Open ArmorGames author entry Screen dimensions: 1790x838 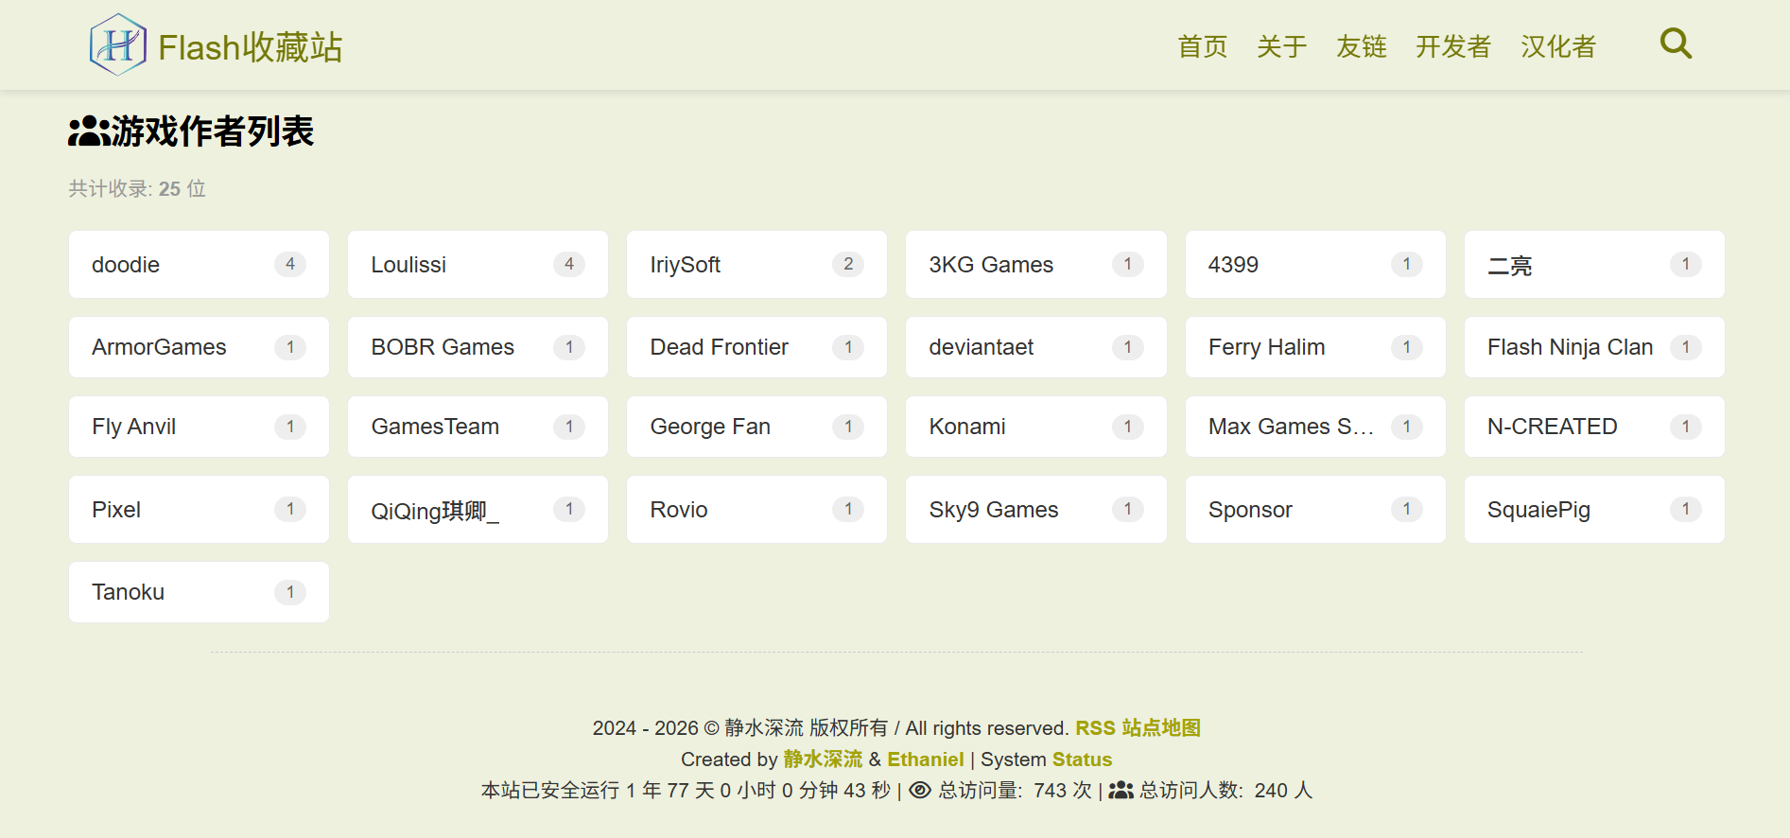199,347
